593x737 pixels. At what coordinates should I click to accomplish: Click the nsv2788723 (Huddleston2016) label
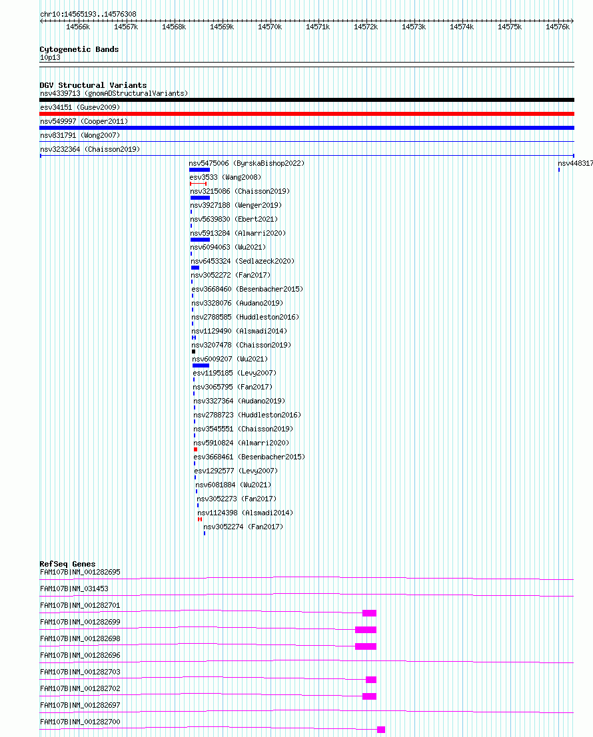[x=247, y=415]
